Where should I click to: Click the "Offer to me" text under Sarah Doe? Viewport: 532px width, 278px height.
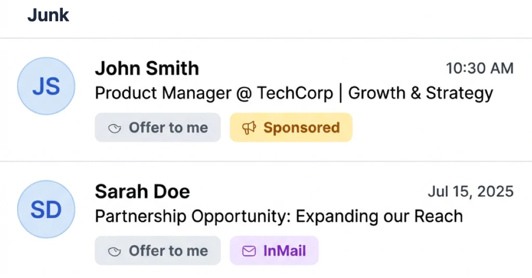pyautogui.click(x=168, y=251)
